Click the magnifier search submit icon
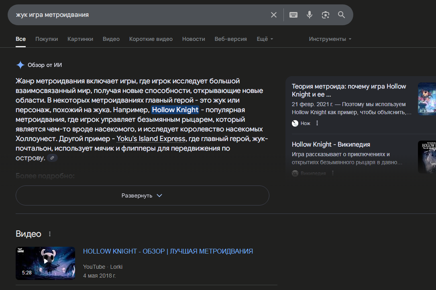 point(342,15)
